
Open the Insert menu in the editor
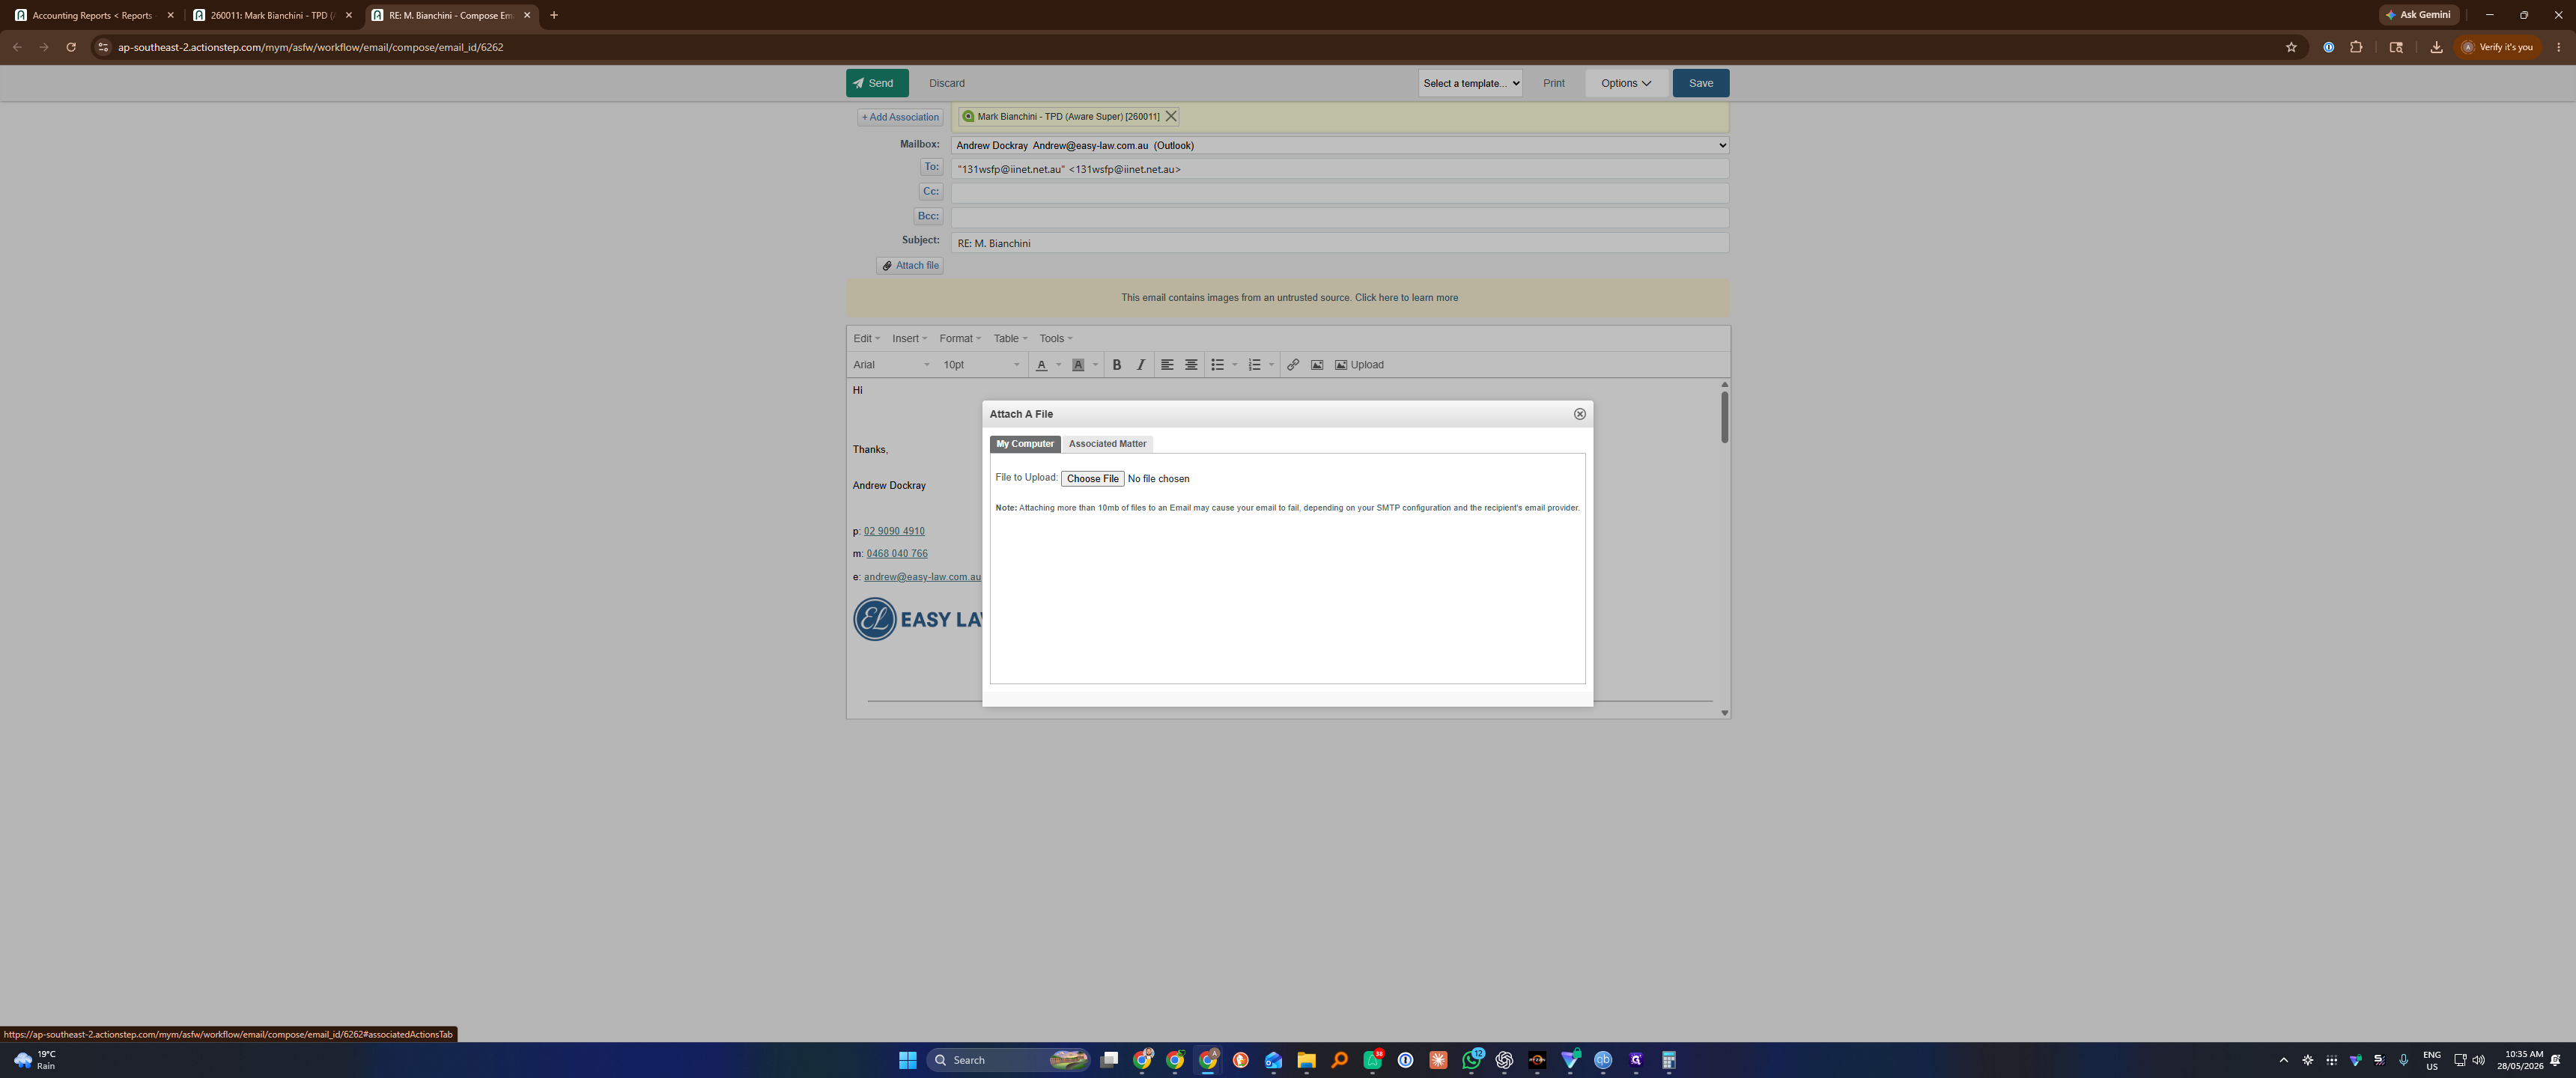(909, 338)
